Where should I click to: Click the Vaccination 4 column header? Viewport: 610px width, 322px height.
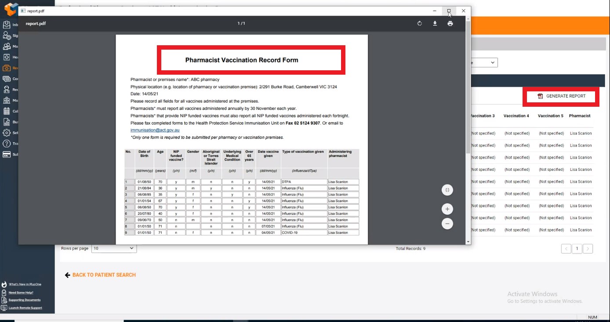click(516, 116)
